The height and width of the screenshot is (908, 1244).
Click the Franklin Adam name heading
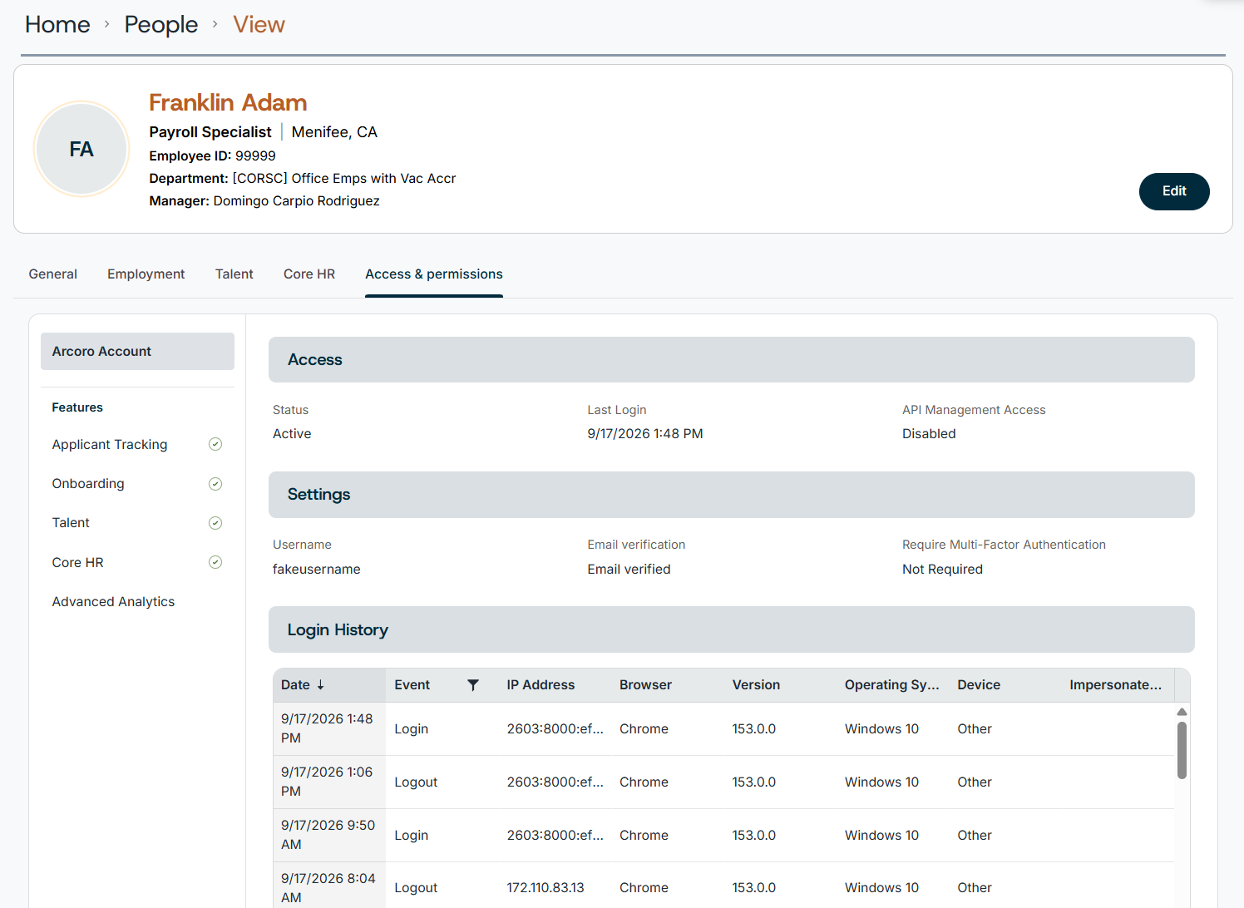pos(228,102)
